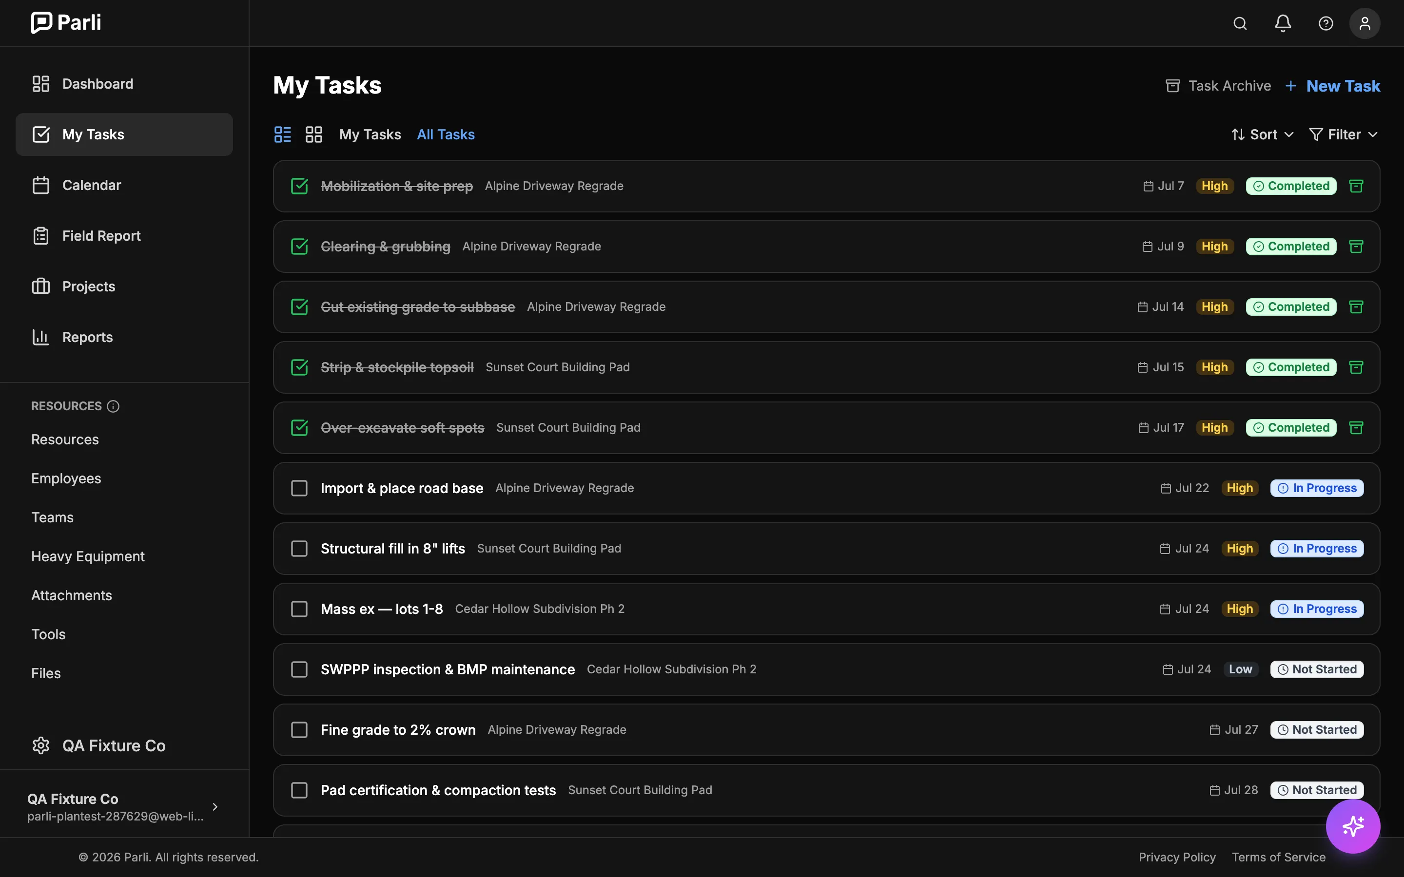Uncheck Over-excavate soft spots task
Viewport: 1404px width, 877px height.
[x=299, y=427]
